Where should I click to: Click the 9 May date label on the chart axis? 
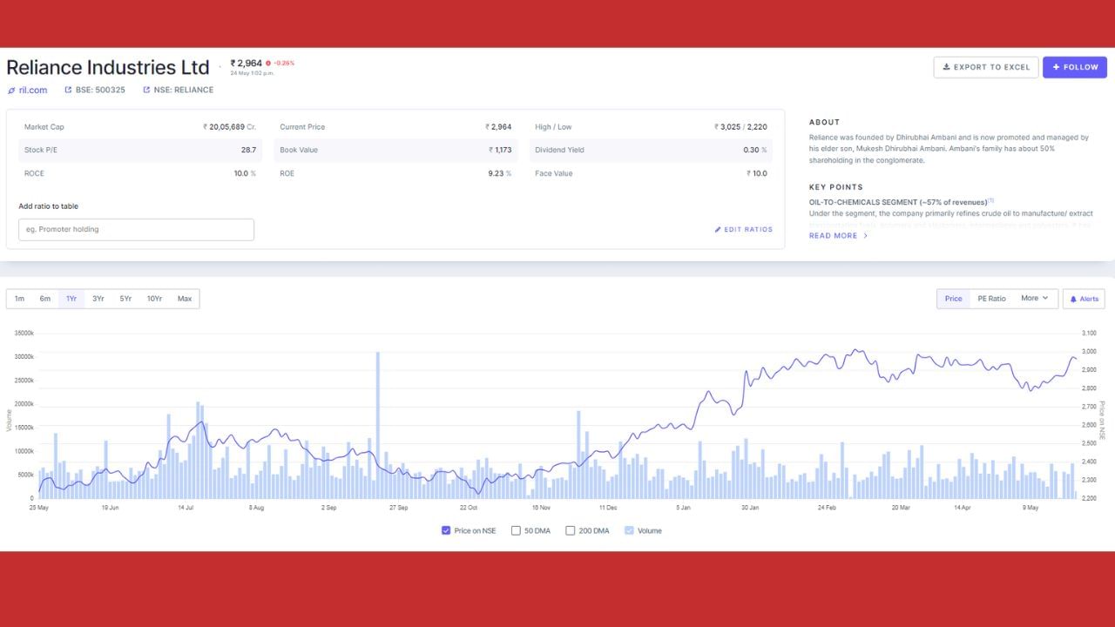click(x=1031, y=507)
